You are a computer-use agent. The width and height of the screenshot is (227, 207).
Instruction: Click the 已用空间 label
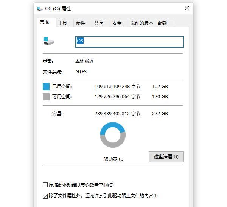point(62,87)
